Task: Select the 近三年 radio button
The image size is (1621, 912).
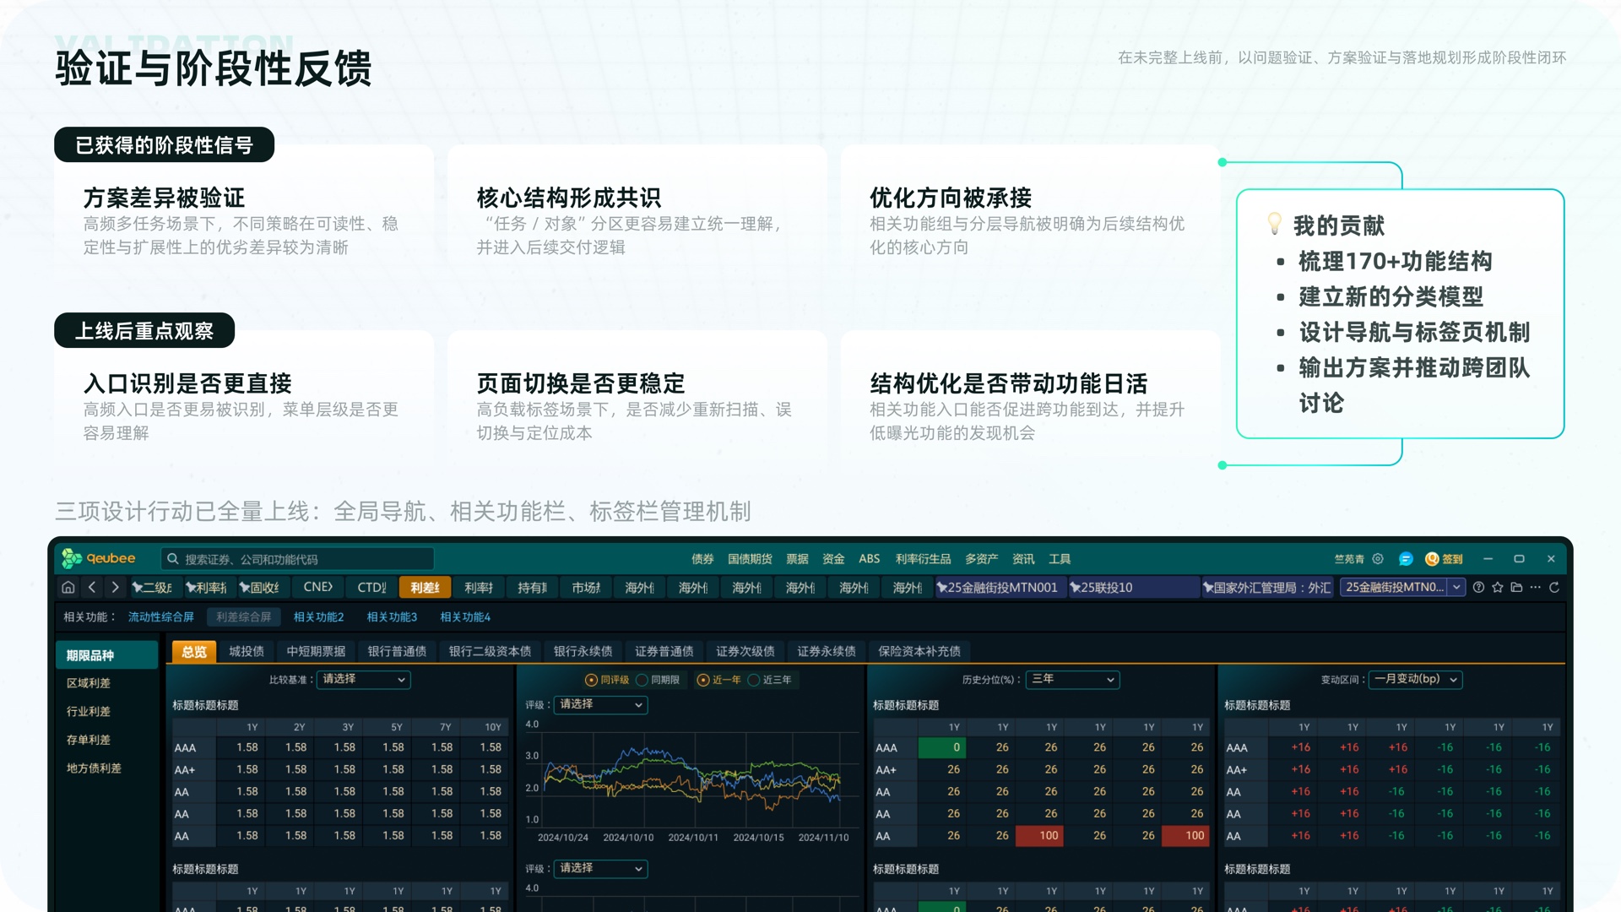Action: (x=754, y=680)
